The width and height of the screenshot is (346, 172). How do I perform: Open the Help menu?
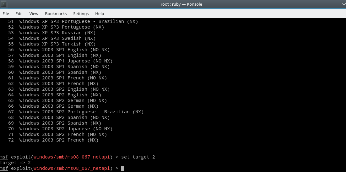(100, 14)
